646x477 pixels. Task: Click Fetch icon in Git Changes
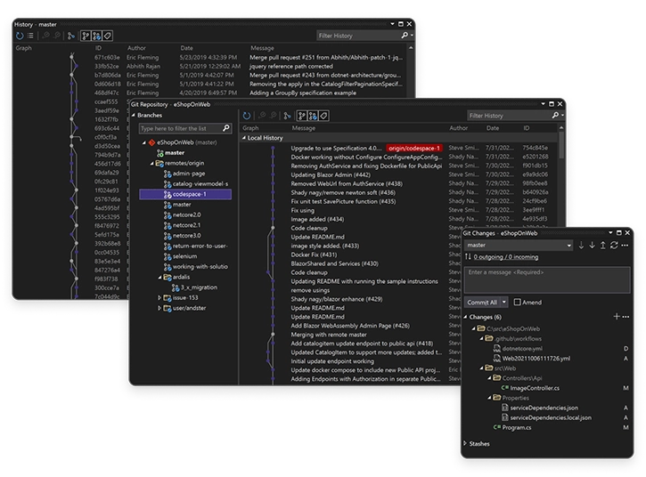point(581,246)
